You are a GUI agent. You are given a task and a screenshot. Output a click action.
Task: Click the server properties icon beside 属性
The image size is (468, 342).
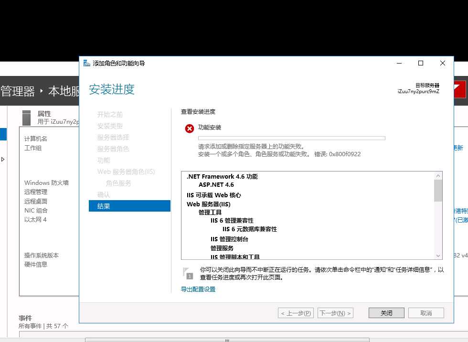click(27, 118)
